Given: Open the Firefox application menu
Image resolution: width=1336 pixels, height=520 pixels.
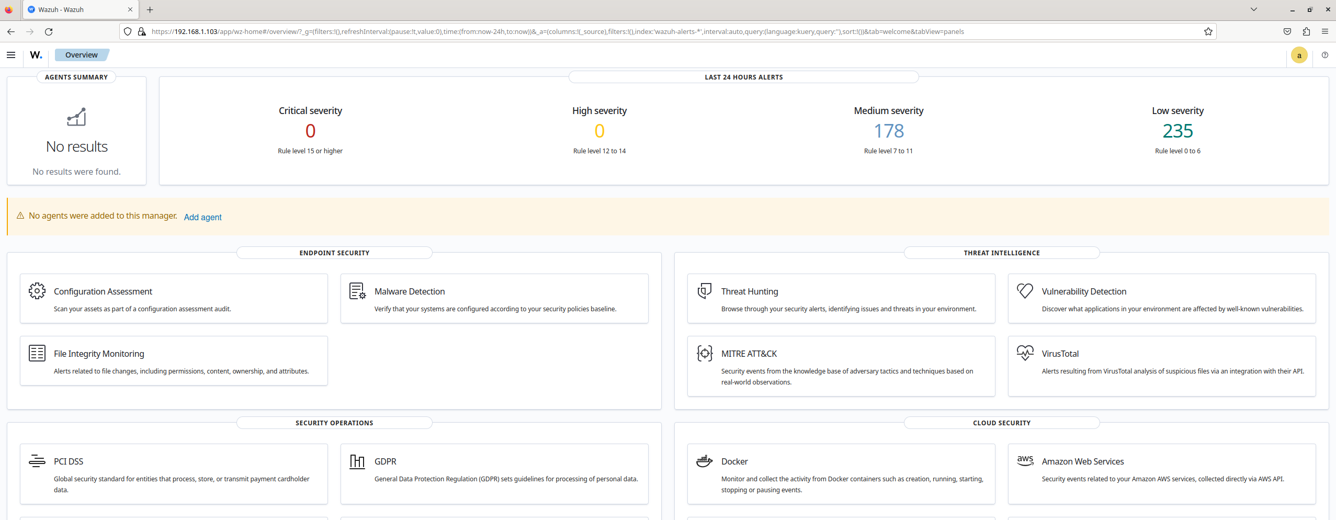Looking at the screenshot, I should click(1325, 31).
